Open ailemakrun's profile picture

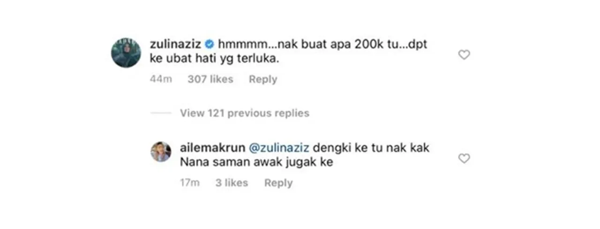160,152
